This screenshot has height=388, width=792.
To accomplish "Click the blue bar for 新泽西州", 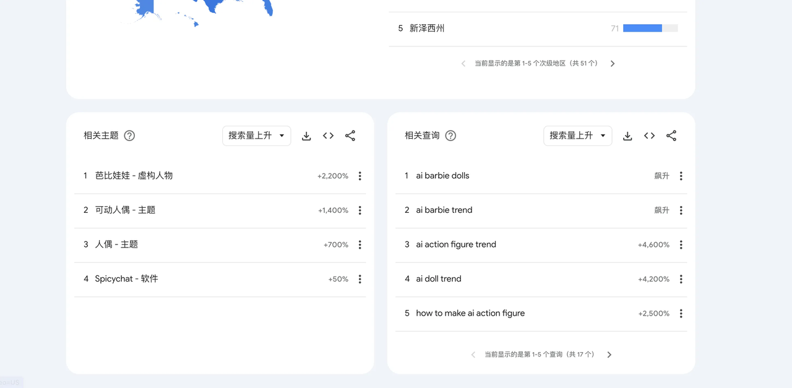I will (642, 28).
